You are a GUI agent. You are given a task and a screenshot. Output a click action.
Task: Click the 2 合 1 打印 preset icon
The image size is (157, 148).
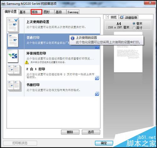coord(14,70)
